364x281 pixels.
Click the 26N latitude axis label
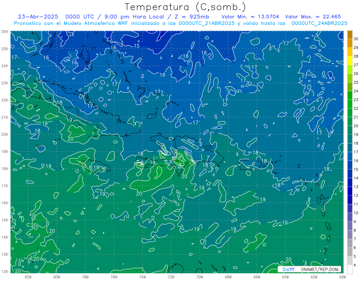point(4,32)
